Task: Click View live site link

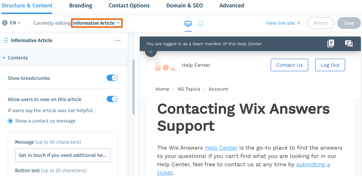Action: tap(283, 23)
